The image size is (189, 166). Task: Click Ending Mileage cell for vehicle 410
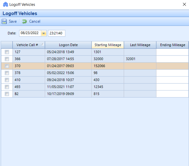click(x=173, y=80)
